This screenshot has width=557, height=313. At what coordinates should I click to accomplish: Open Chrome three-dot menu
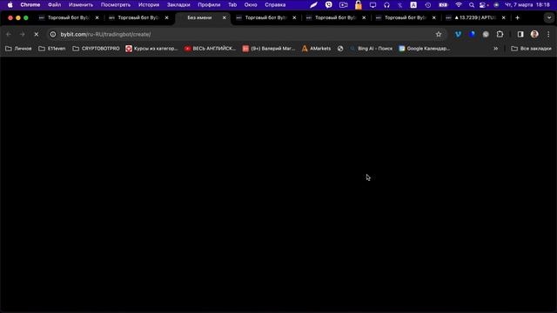[x=548, y=35]
